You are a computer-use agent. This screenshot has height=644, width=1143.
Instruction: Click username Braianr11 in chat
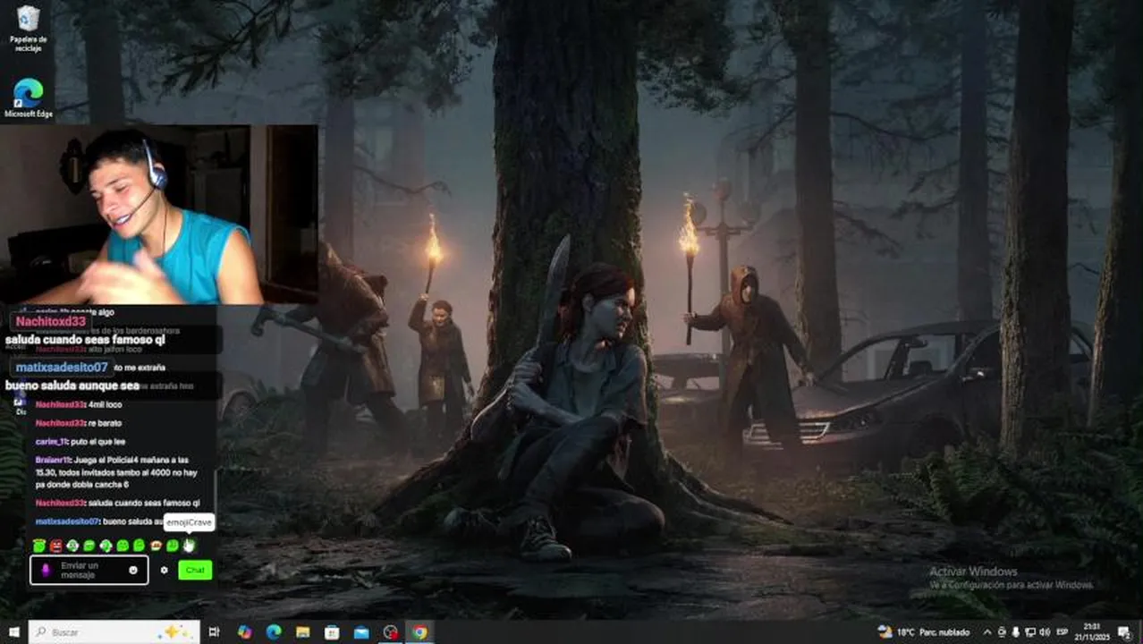[x=53, y=460]
